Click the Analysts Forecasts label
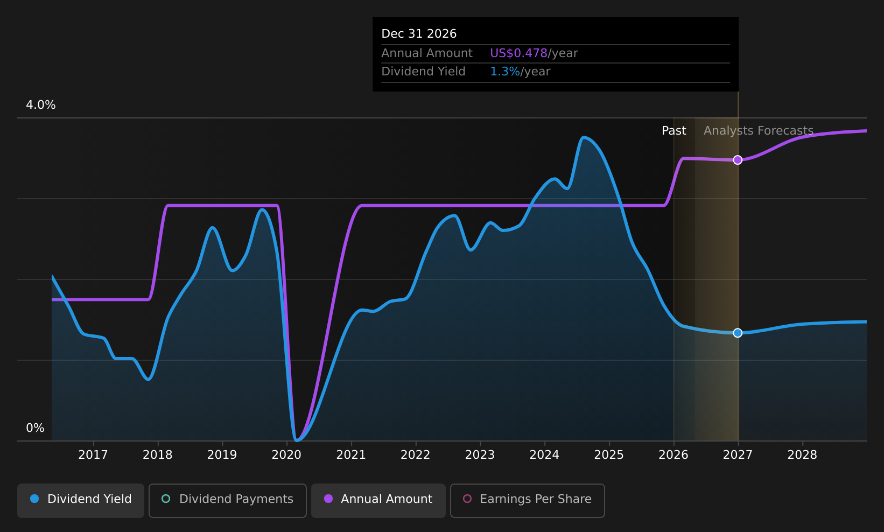 click(x=759, y=131)
